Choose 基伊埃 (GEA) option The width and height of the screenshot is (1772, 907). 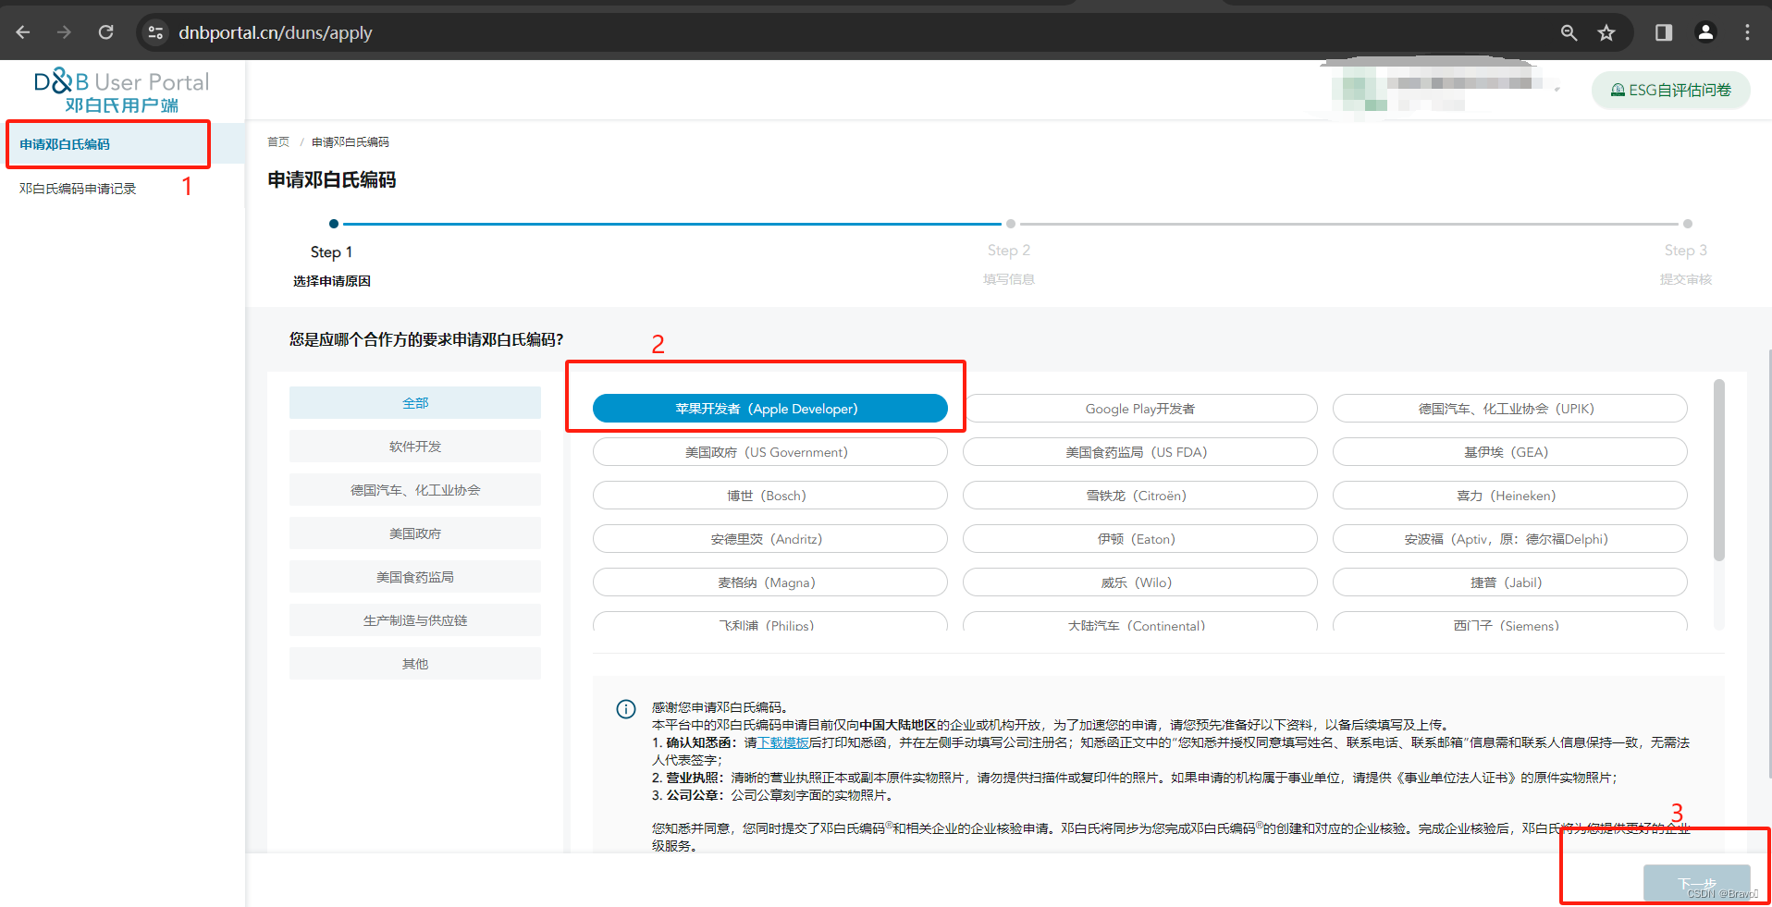pos(1510,452)
